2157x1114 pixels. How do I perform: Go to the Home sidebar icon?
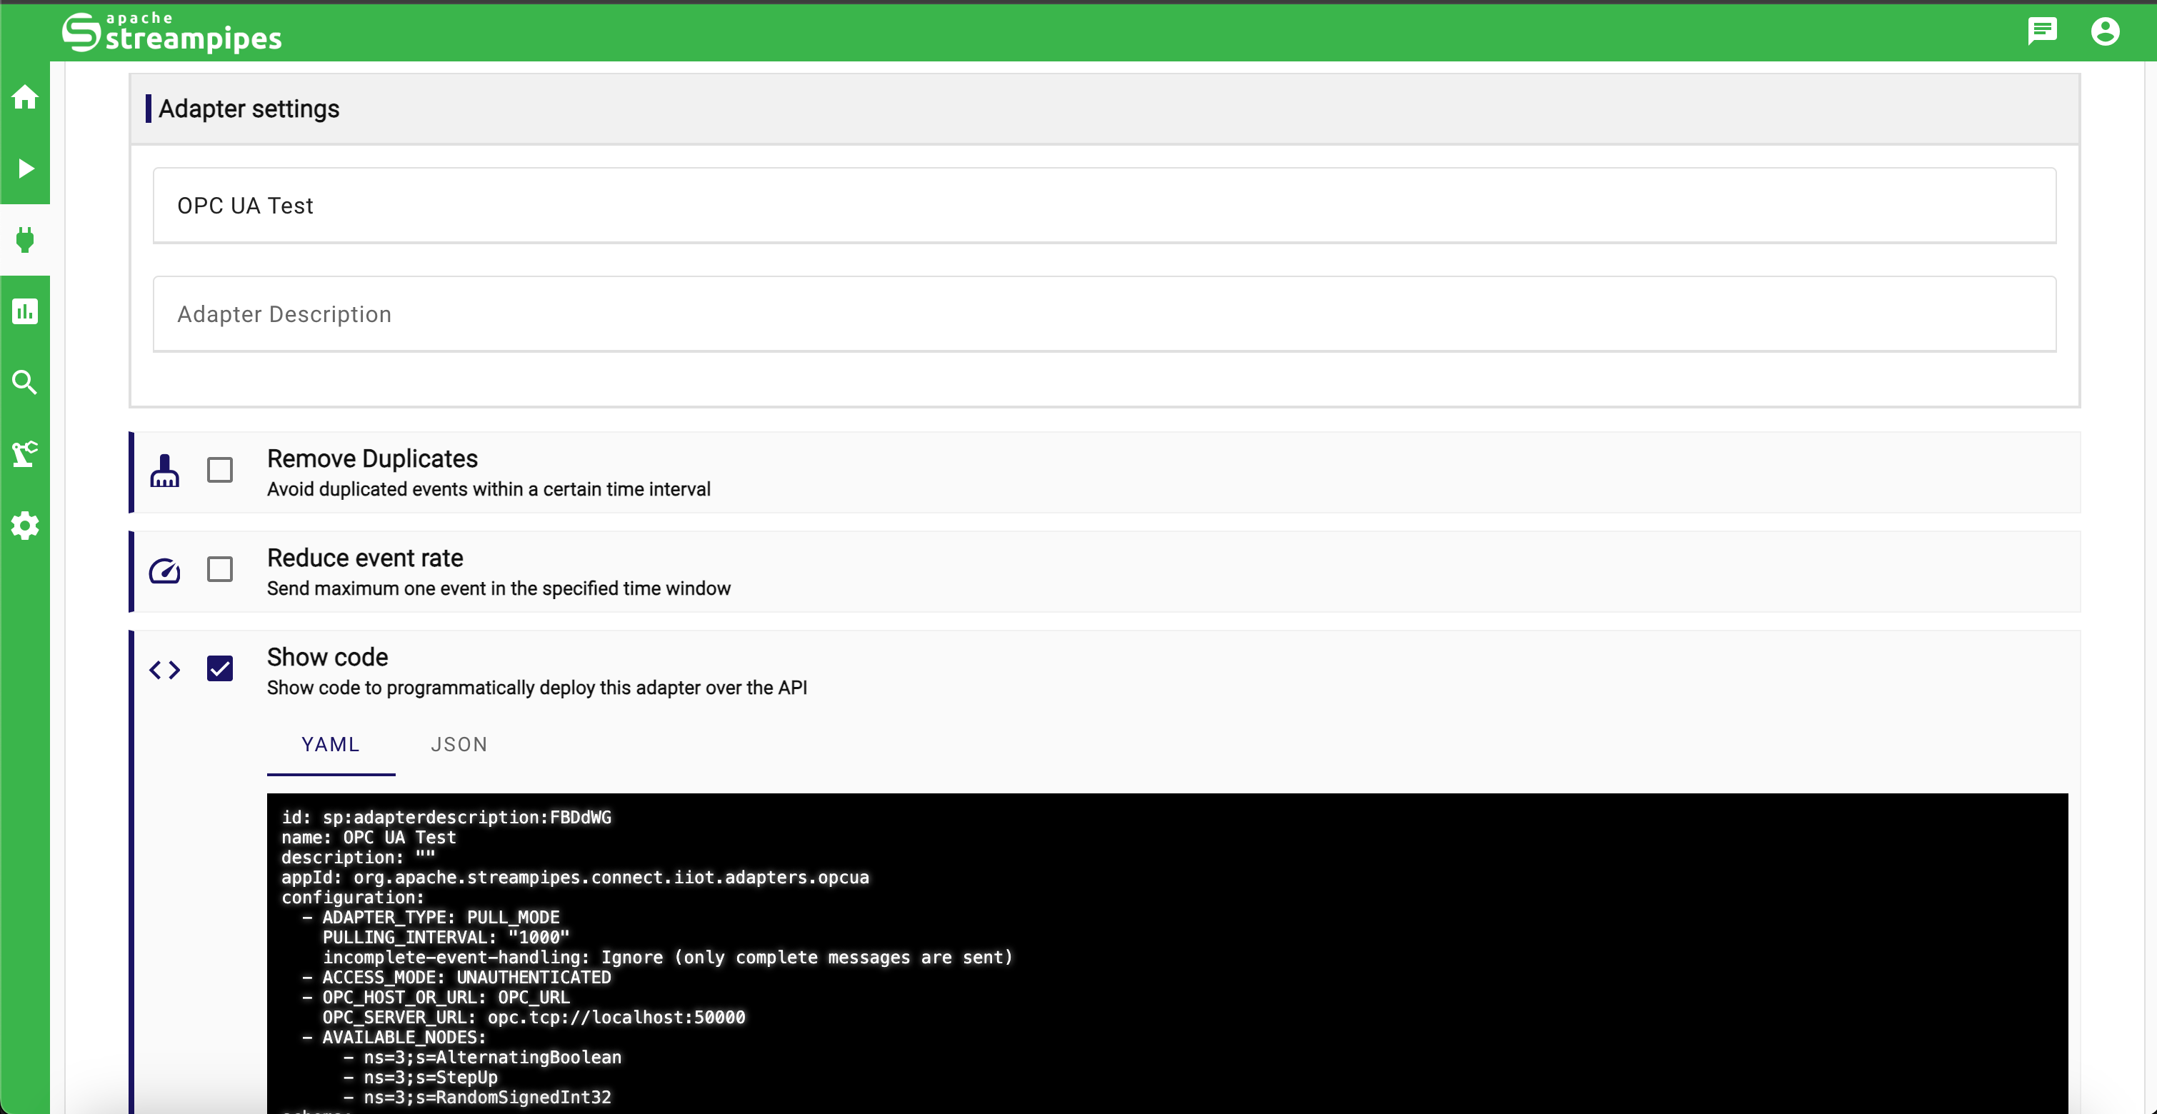point(25,97)
